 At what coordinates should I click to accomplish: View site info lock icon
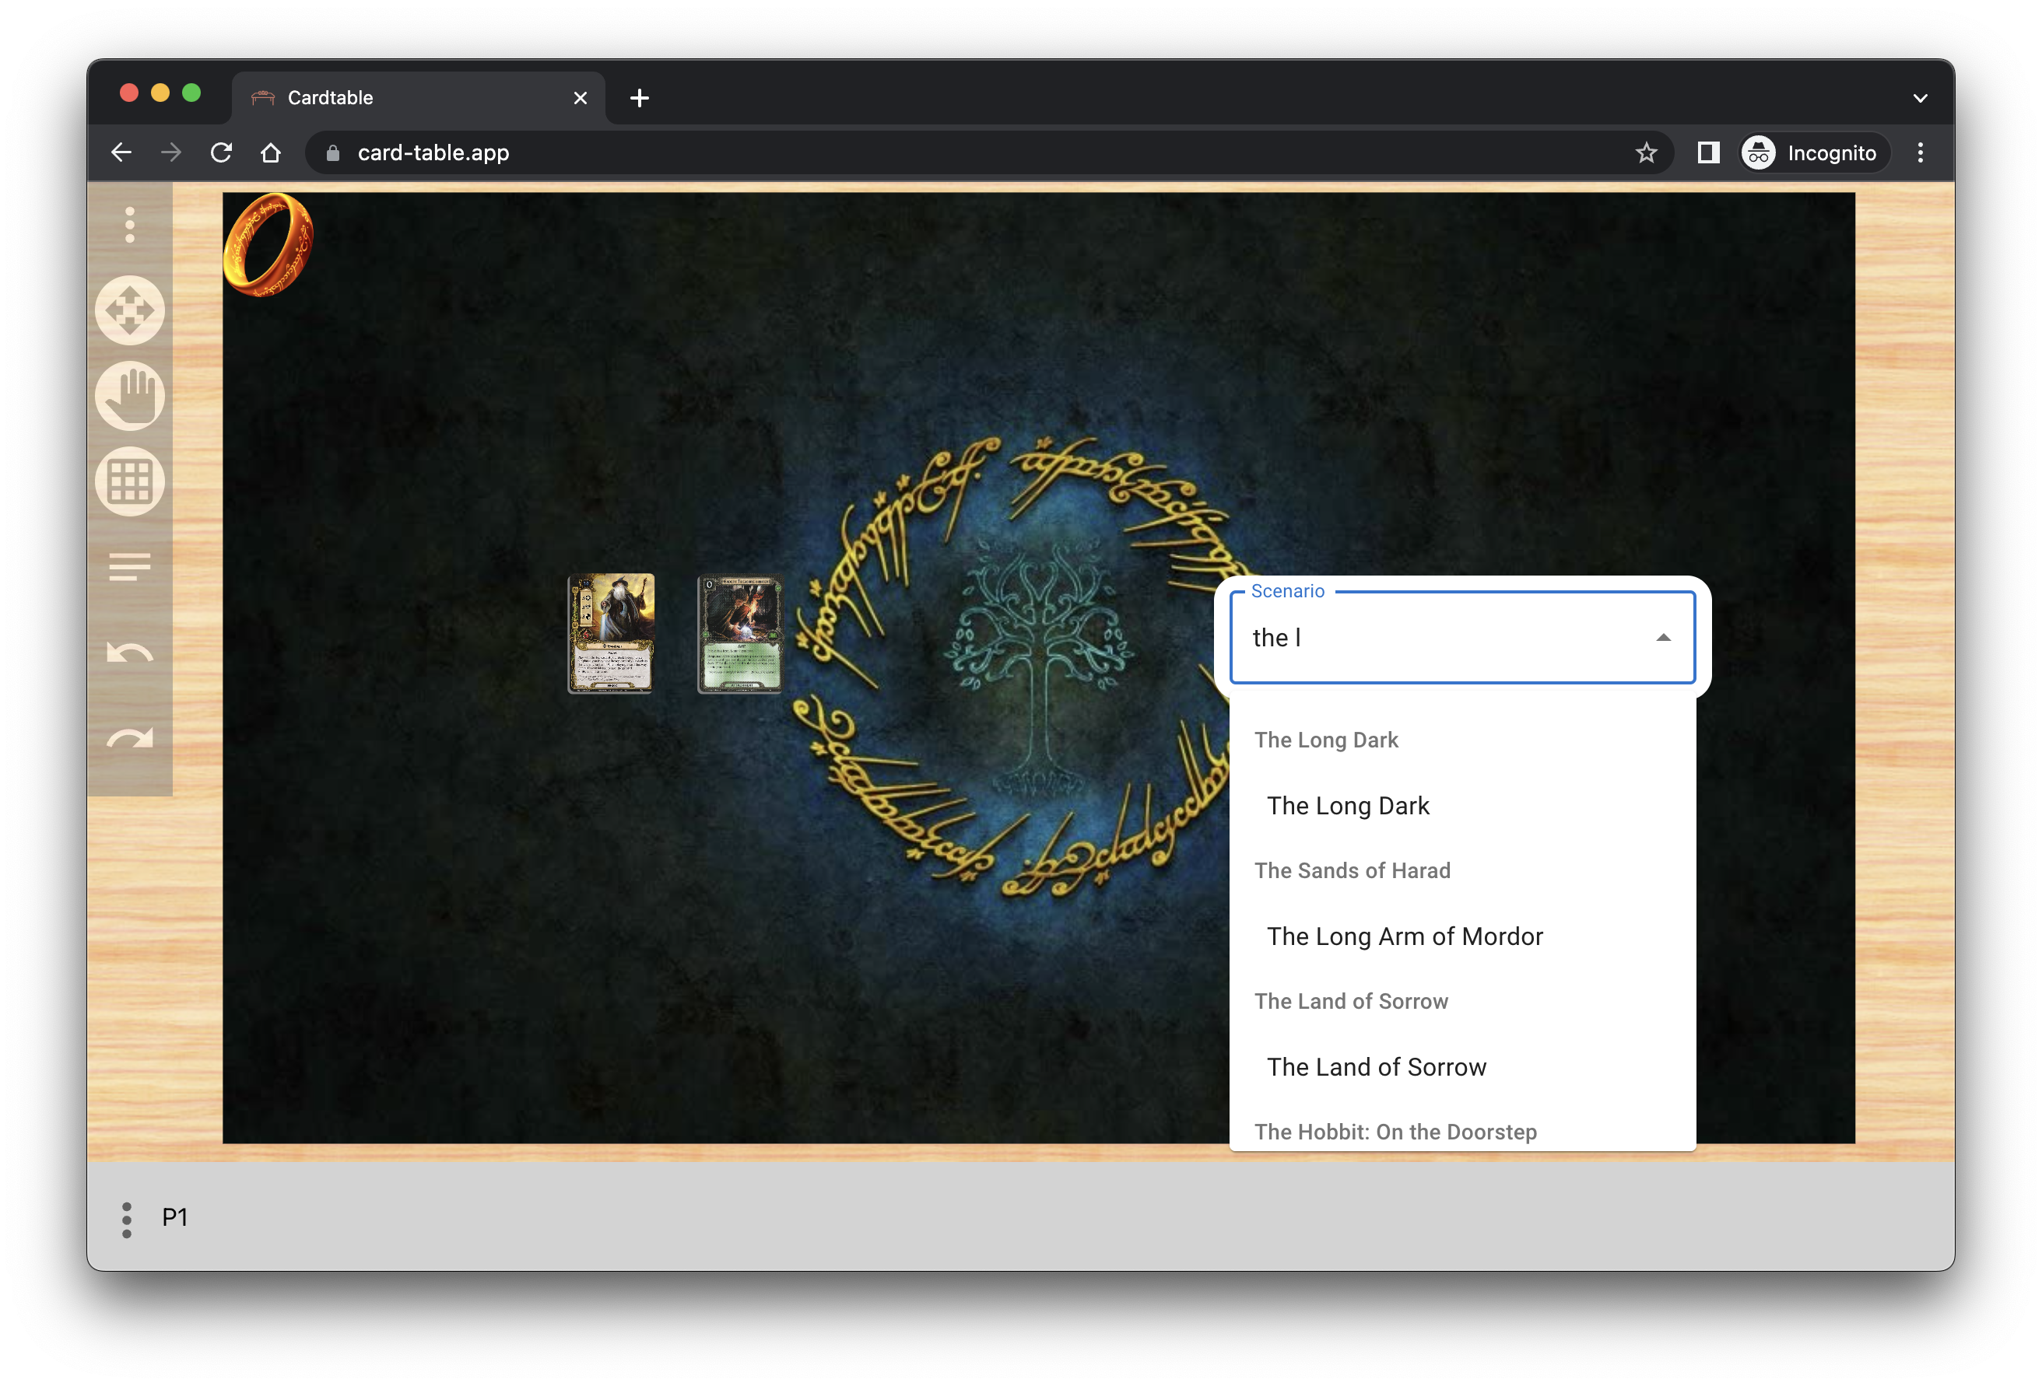coord(333,152)
